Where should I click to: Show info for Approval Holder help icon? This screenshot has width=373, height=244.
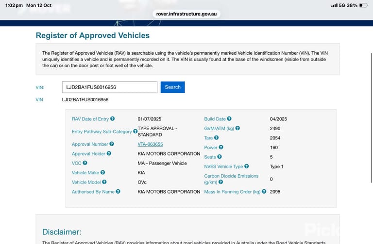click(109, 153)
